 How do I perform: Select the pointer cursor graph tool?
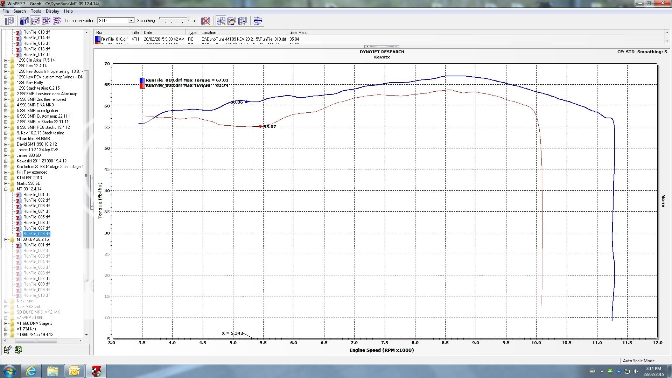(243, 21)
